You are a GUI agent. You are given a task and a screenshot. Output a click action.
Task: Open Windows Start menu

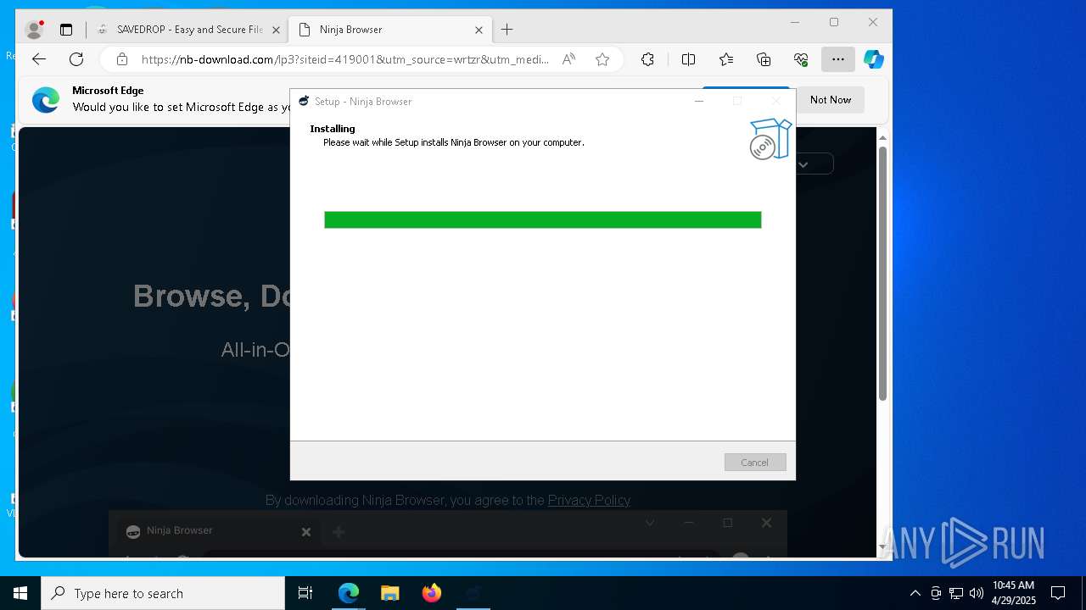coord(20,593)
